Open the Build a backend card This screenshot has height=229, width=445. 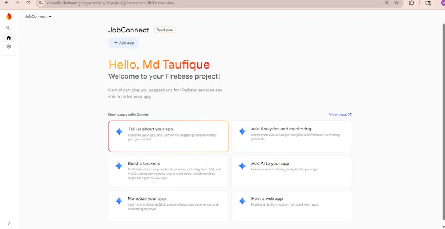coord(169,171)
